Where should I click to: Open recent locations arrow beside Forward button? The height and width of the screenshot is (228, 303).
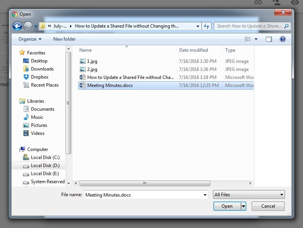pos(36,26)
